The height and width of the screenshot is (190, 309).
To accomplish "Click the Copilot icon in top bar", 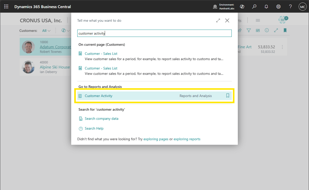I will [x=242, y=6].
